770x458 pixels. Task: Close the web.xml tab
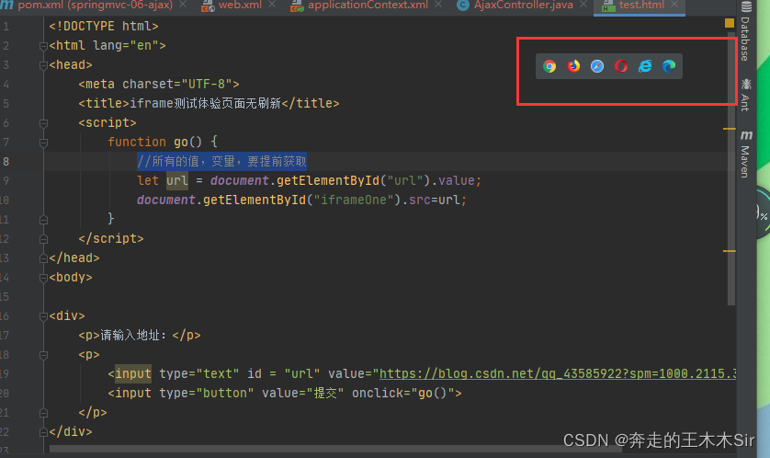click(272, 5)
